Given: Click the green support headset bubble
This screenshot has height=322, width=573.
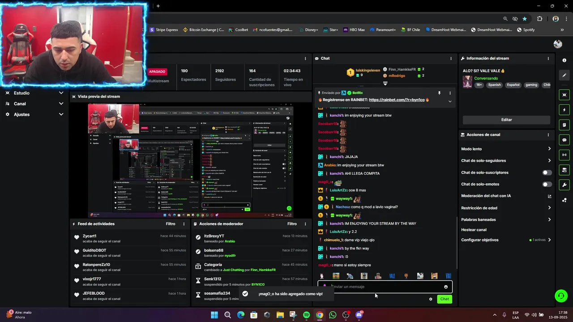Looking at the screenshot, I should [560, 296].
